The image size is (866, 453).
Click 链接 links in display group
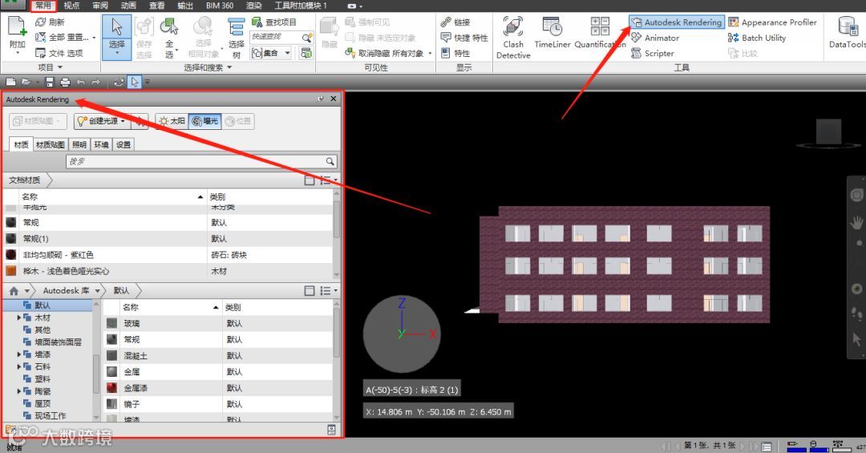tap(455, 22)
